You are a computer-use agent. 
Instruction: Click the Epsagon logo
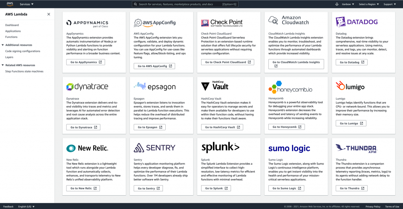(x=155, y=86)
